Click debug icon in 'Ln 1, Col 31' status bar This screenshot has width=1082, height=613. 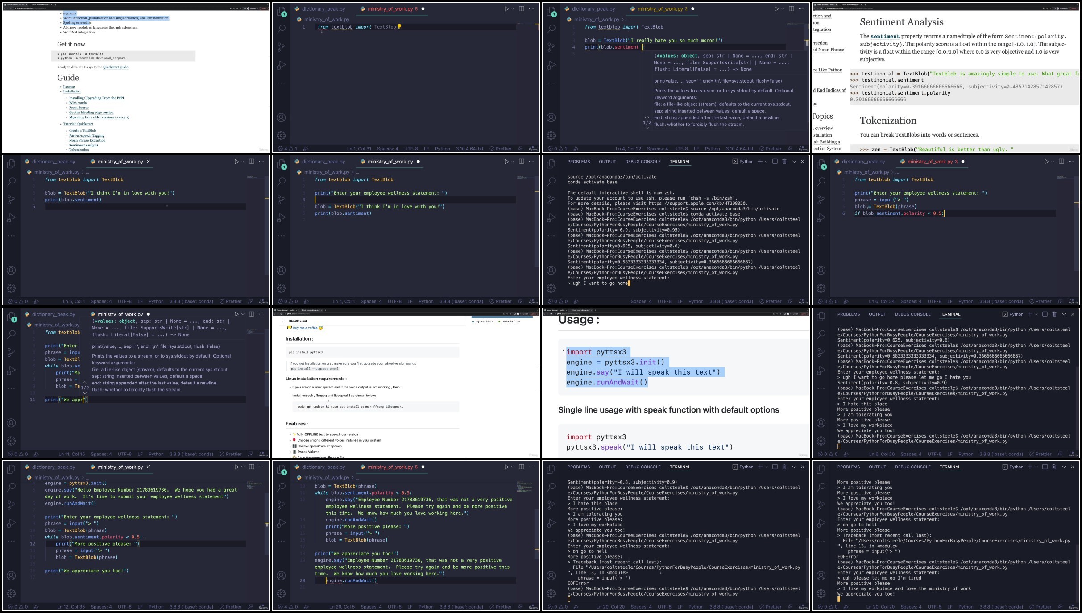pos(306,149)
